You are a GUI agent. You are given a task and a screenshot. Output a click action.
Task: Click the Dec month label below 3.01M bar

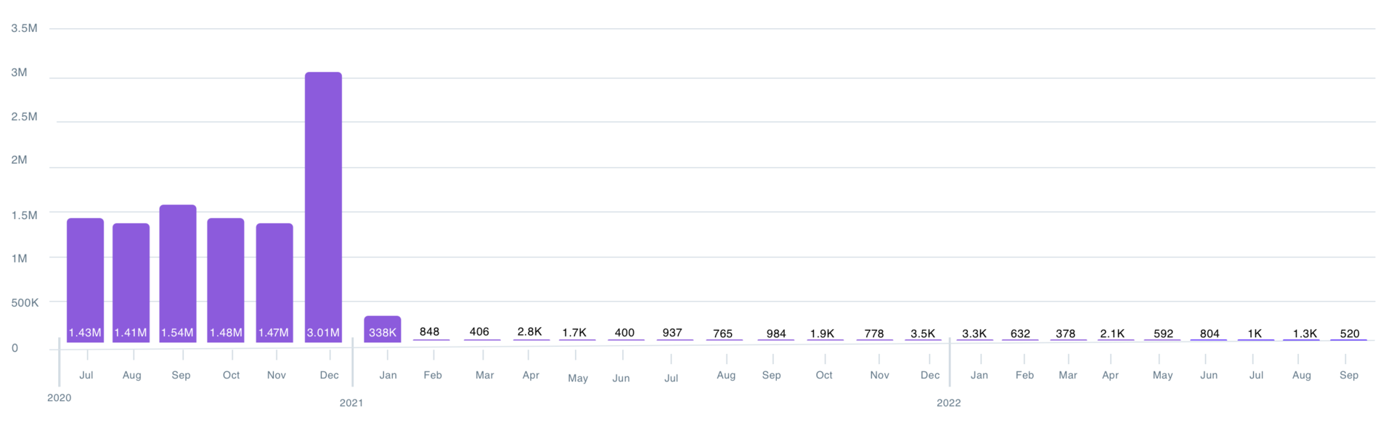pos(330,375)
